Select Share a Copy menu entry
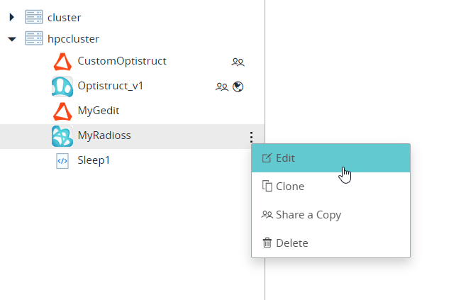The height and width of the screenshot is (300, 461). [331, 215]
